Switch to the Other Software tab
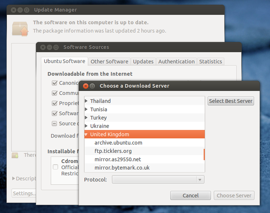 109,62
